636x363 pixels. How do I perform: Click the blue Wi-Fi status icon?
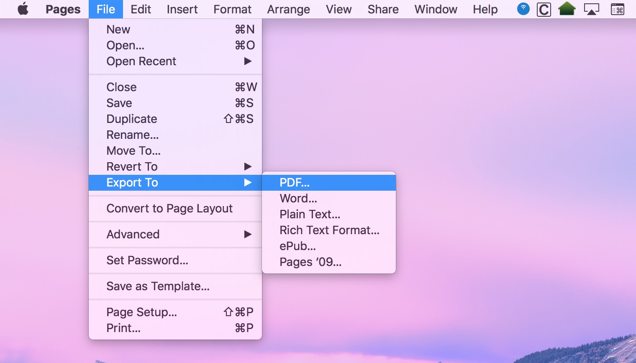tap(523, 8)
